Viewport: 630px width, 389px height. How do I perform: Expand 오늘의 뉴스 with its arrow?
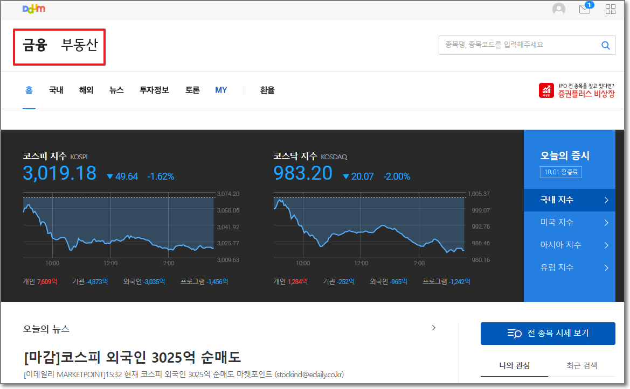433,328
